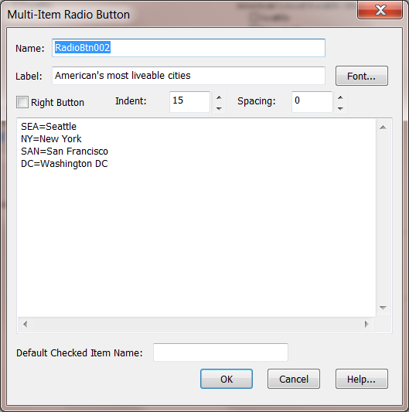Click the horizontal scrollbar right arrow
Viewport: 409px width, 412px height.
[366, 324]
